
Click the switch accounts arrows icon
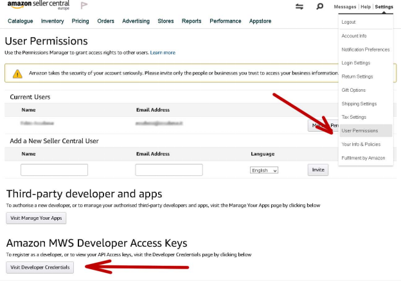coord(299,7)
